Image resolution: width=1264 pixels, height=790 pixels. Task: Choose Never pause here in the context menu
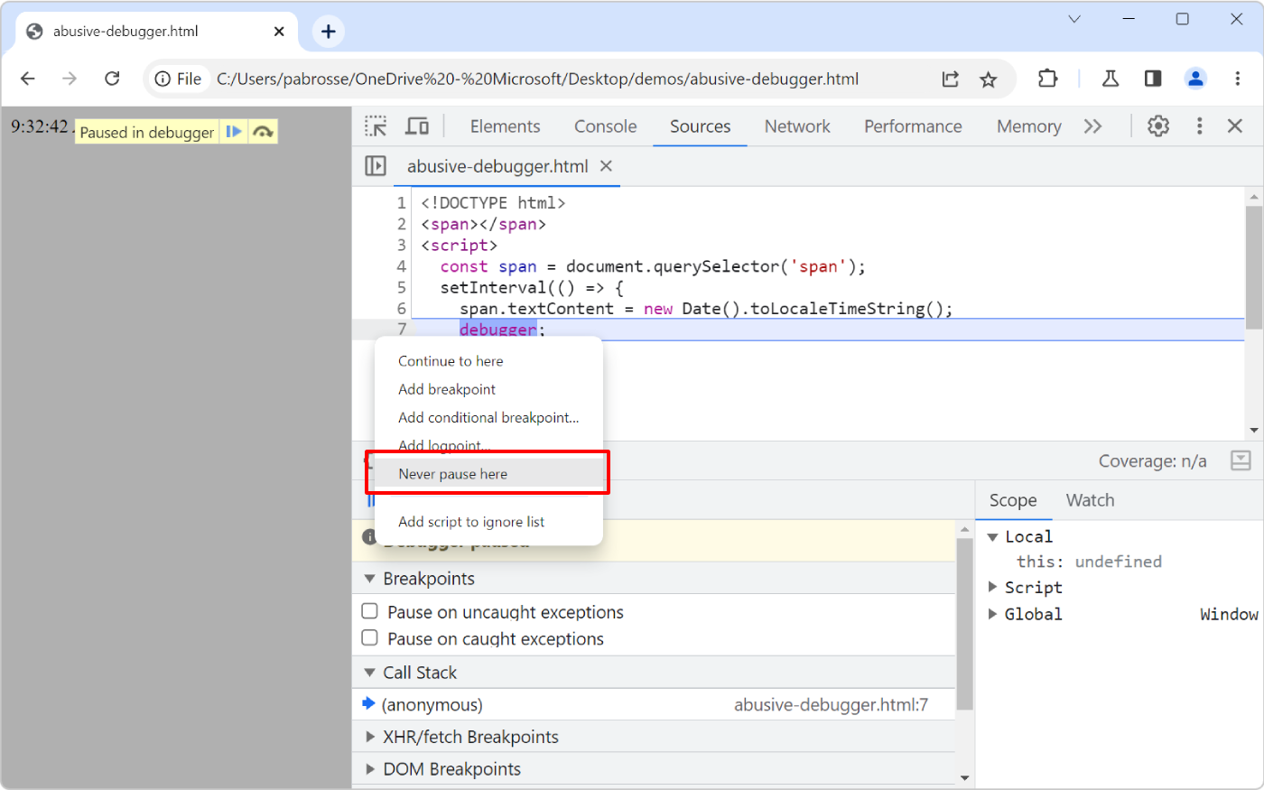[x=452, y=473]
